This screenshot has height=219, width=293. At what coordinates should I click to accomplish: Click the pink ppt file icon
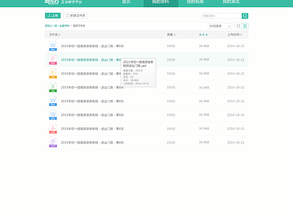(x=53, y=60)
